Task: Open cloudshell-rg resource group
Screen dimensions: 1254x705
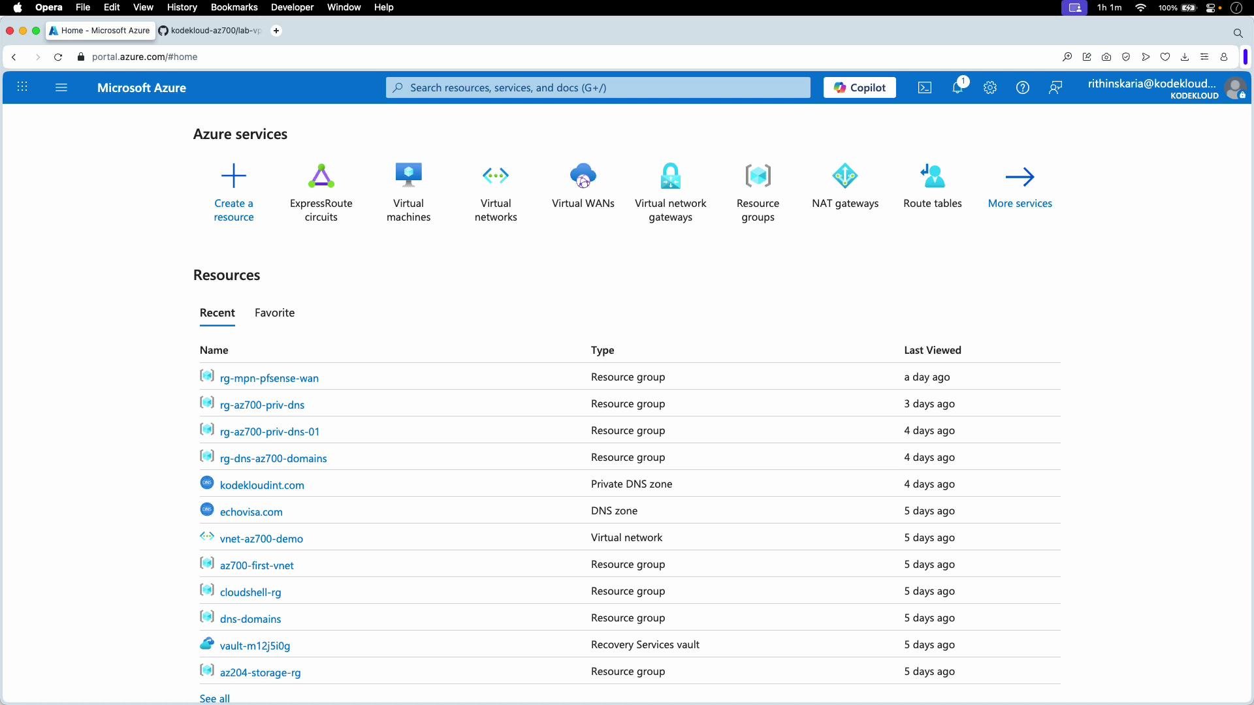Action: [251, 592]
